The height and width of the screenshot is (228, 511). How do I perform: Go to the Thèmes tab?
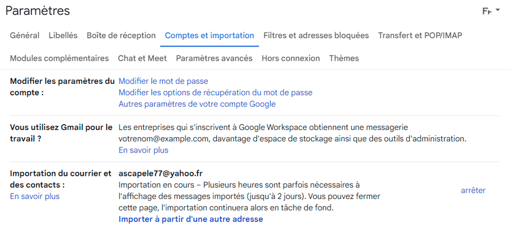click(344, 58)
